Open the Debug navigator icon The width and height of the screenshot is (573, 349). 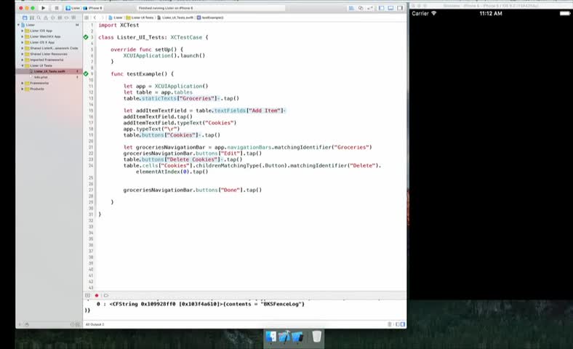(60, 17)
